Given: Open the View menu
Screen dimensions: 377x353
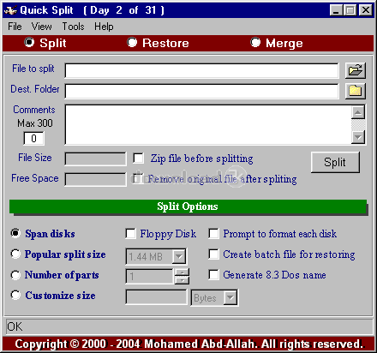Looking at the screenshot, I should coord(42,27).
